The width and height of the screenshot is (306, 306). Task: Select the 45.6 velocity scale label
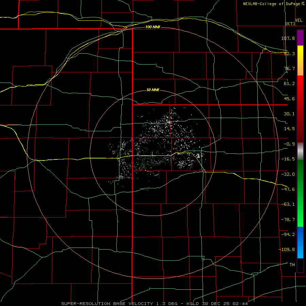(x=289, y=99)
